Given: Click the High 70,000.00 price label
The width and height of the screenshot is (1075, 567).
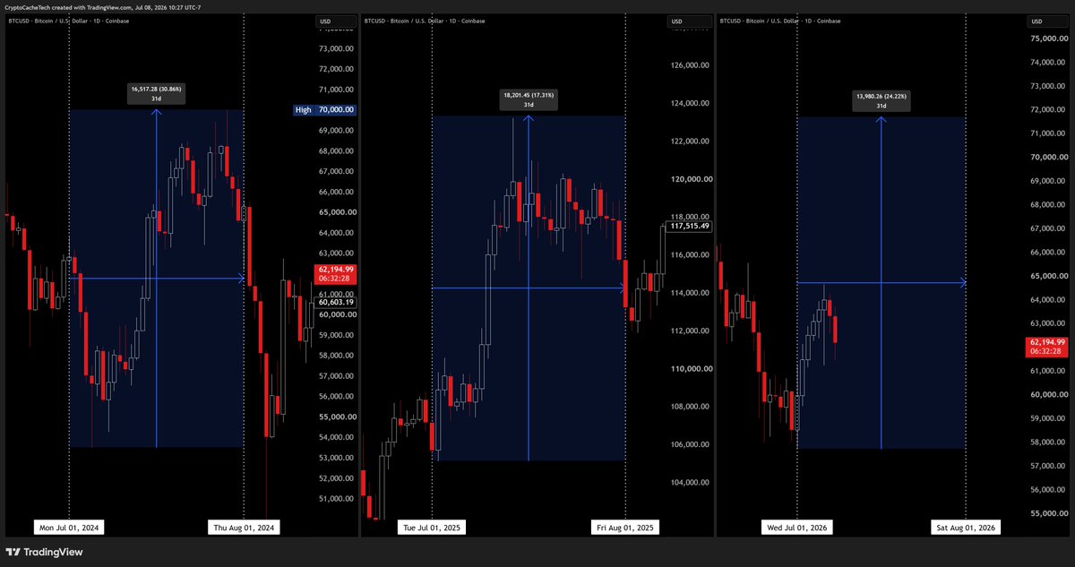Looking at the screenshot, I should click(324, 110).
